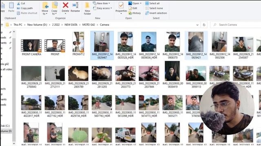Expand the address bar history dropdown
The width and height of the screenshot is (261, 146).
click(x=197, y=25)
